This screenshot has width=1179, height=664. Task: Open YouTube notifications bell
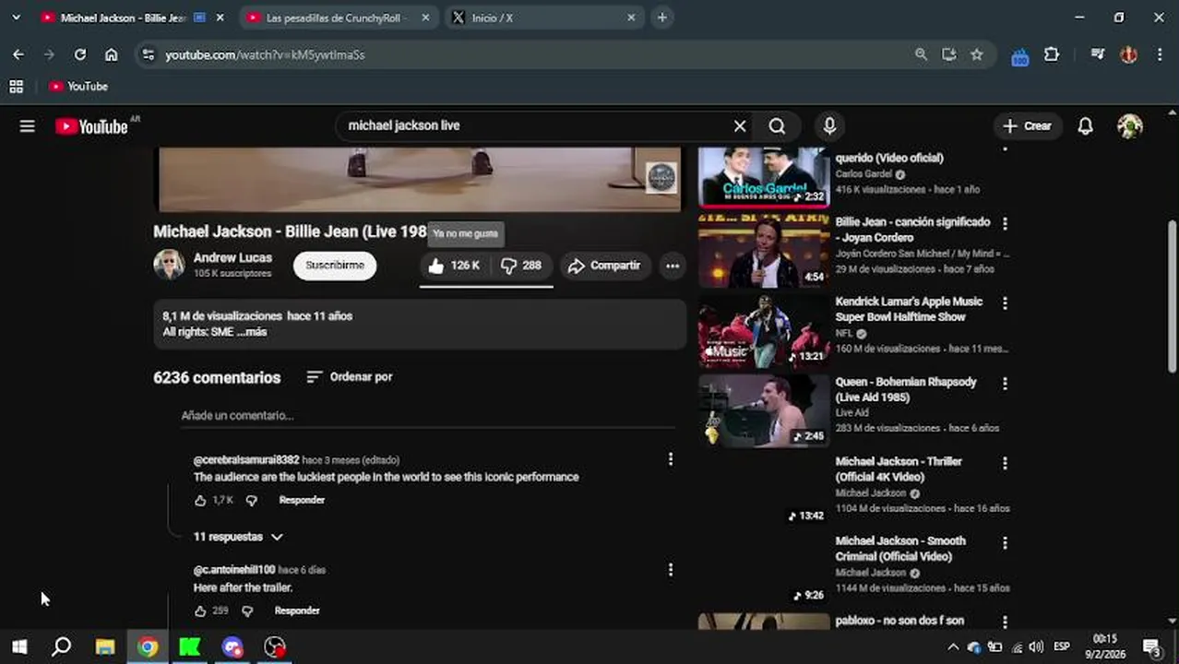click(1085, 126)
